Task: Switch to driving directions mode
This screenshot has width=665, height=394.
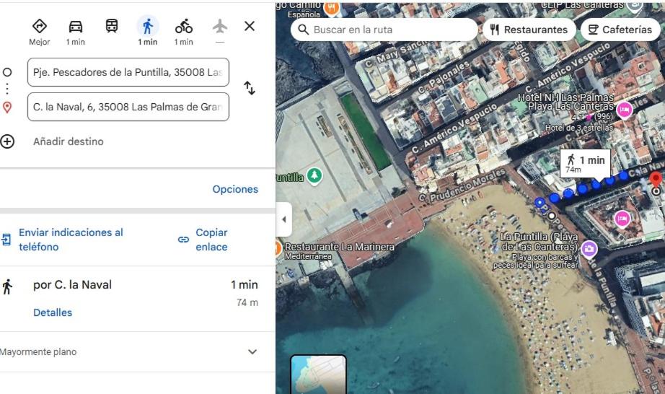Action: [x=75, y=27]
